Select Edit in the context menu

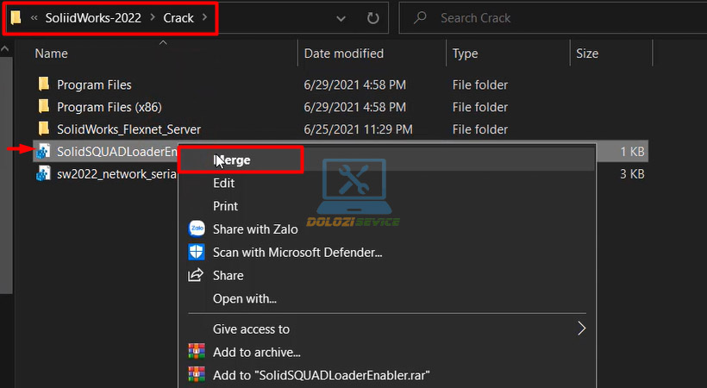[x=223, y=183]
